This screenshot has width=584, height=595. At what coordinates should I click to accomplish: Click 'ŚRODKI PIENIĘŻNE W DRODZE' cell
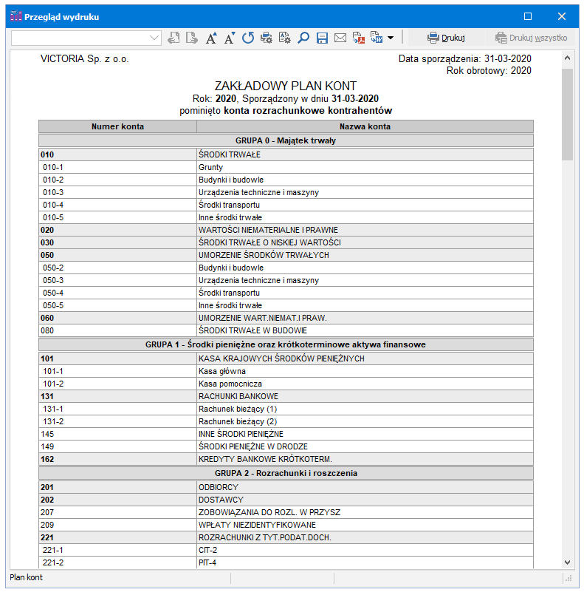tap(365, 446)
